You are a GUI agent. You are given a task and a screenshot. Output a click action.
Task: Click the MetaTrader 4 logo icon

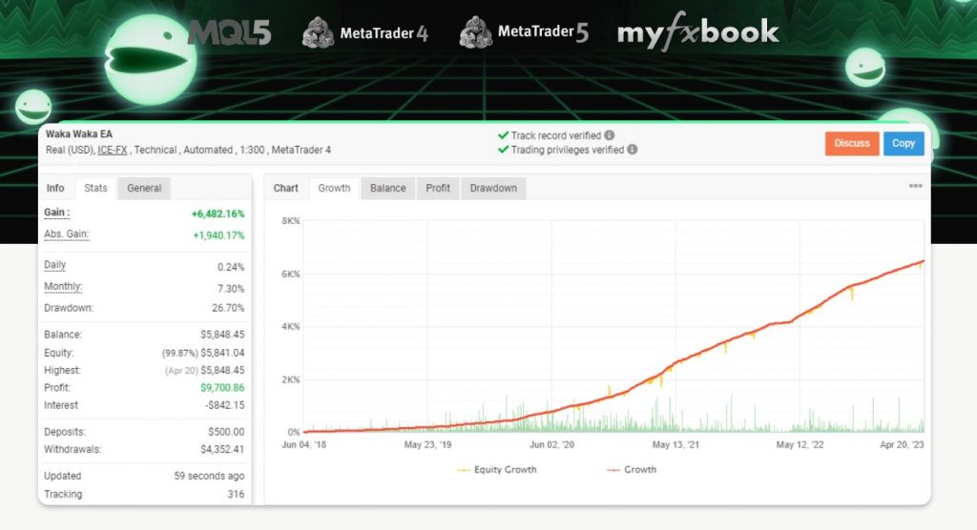319,32
